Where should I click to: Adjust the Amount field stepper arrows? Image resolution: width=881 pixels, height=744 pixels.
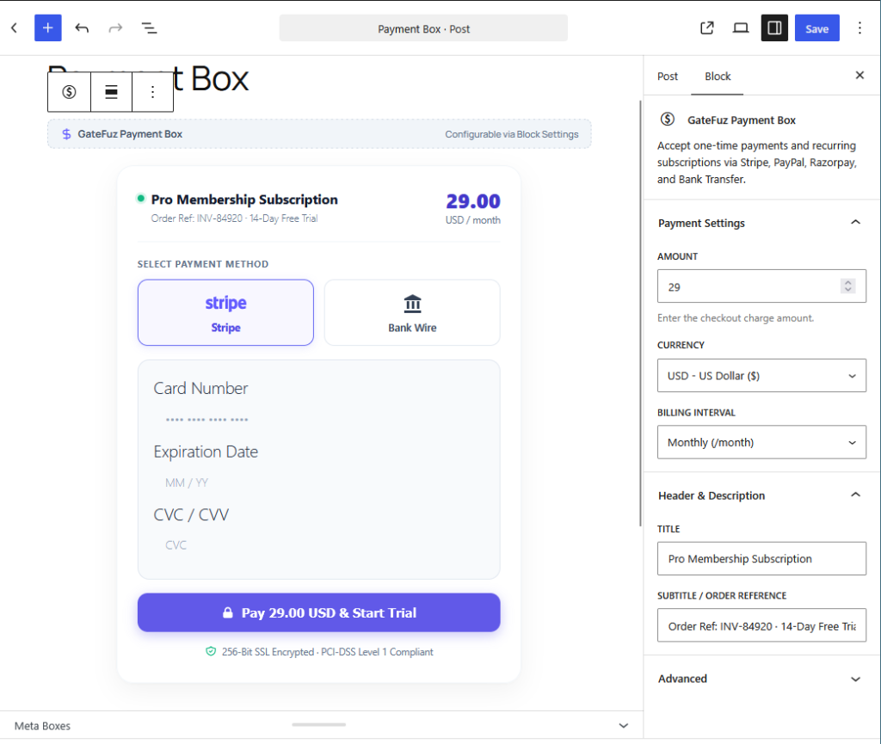pyautogui.click(x=847, y=286)
